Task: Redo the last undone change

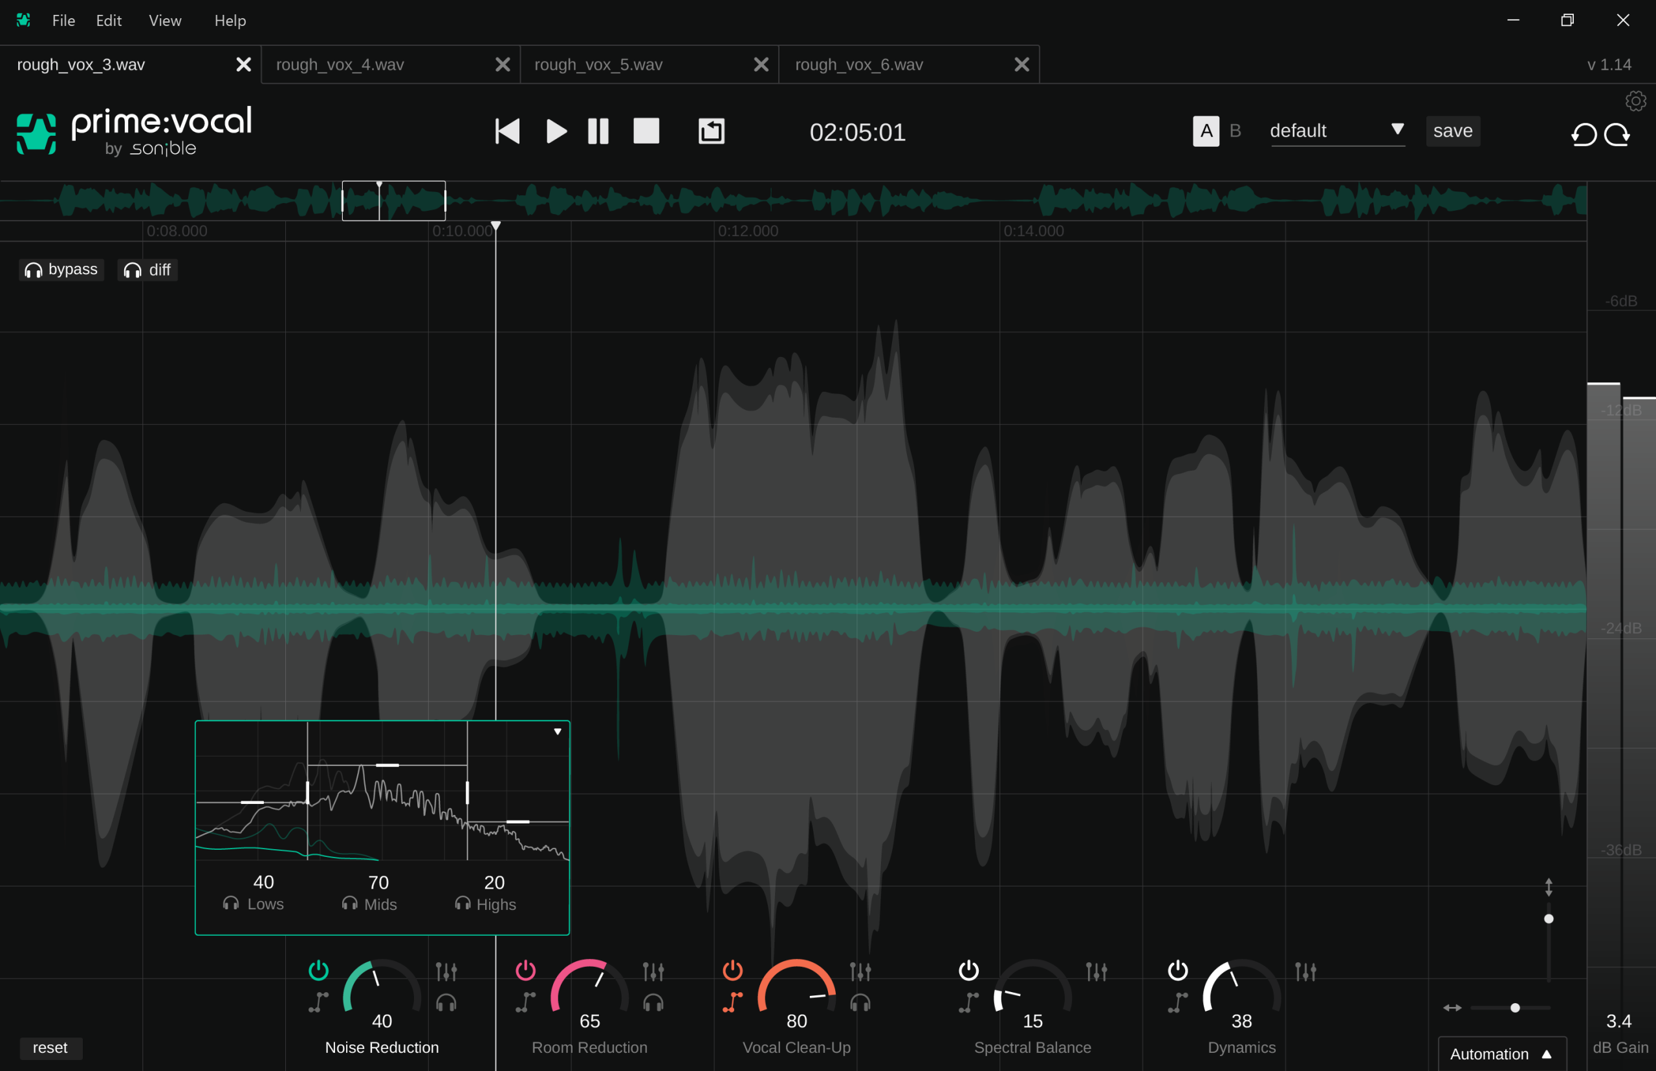Action: (1618, 135)
